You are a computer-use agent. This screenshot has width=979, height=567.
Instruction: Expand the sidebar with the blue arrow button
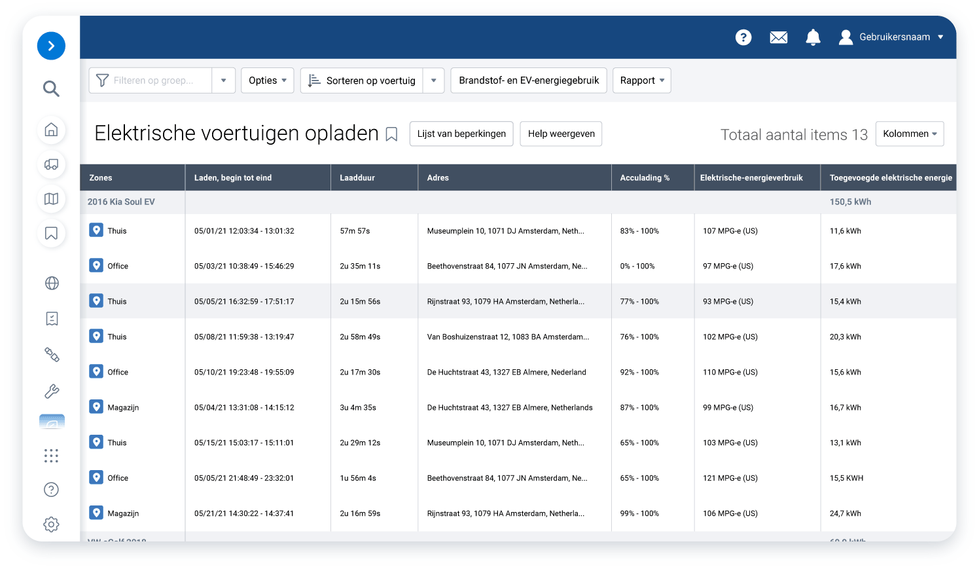(x=51, y=46)
